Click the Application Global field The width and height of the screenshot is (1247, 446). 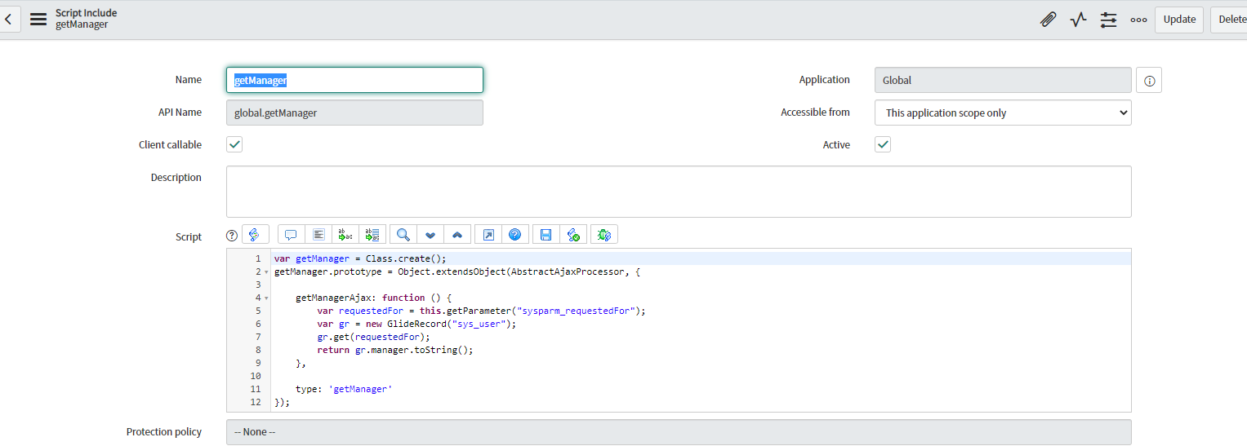(1003, 80)
